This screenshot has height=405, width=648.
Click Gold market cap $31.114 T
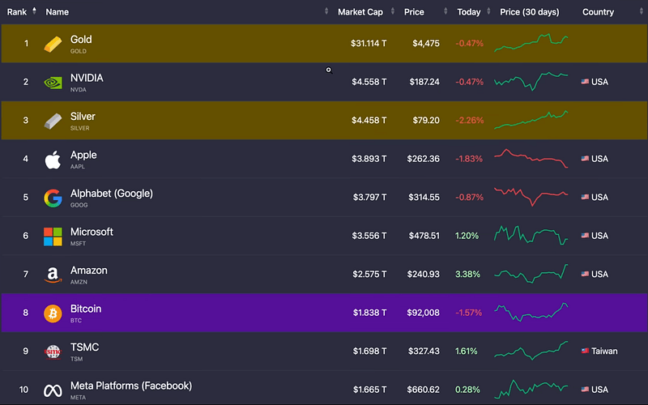click(369, 44)
